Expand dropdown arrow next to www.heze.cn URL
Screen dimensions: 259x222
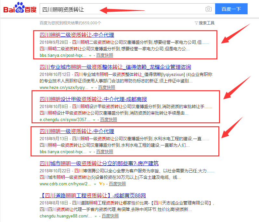click(92, 88)
